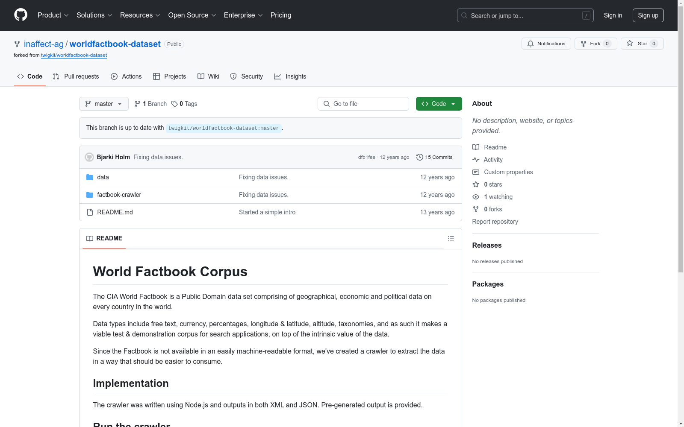Click Report repository
Image resolution: width=684 pixels, height=427 pixels.
tap(495, 222)
